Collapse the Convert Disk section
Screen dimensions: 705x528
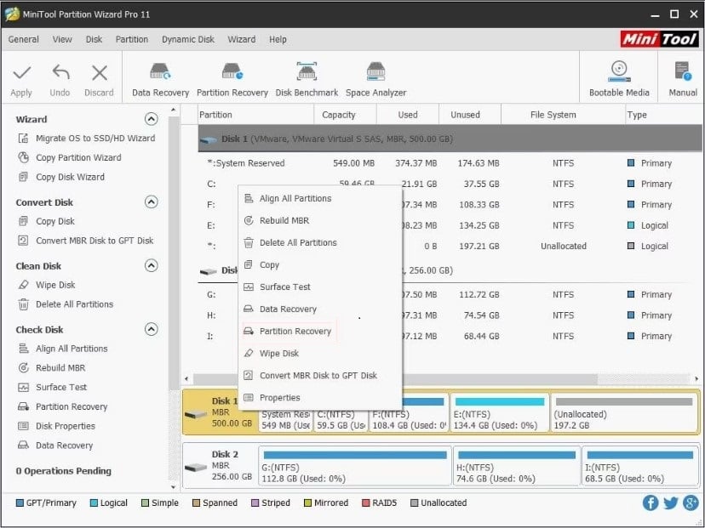click(x=153, y=202)
